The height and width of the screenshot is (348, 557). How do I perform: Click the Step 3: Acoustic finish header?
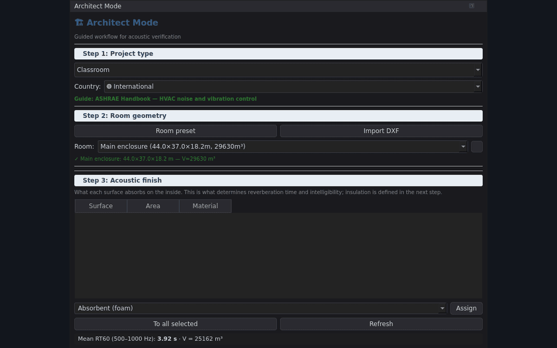click(278, 180)
